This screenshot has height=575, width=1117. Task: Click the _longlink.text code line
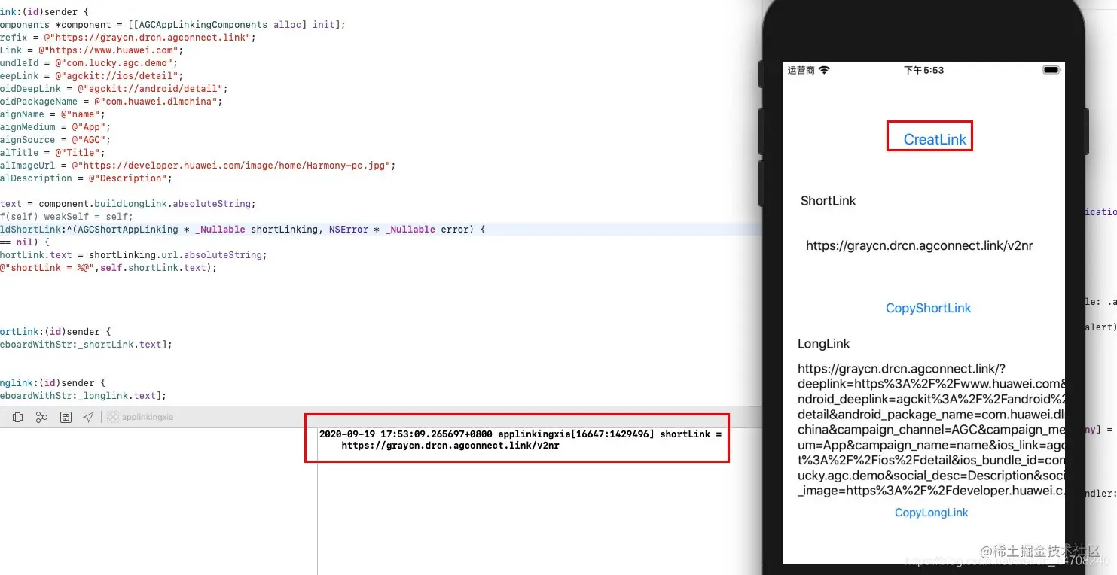tap(83, 396)
